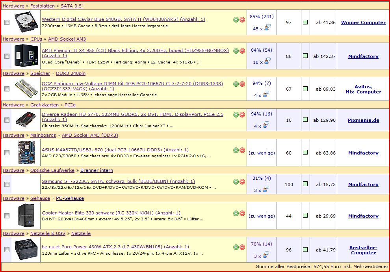The width and height of the screenshot is (390, 272).
Task: Decrease Cooler Master Elite 330 quantity
Action: point(242,213)
